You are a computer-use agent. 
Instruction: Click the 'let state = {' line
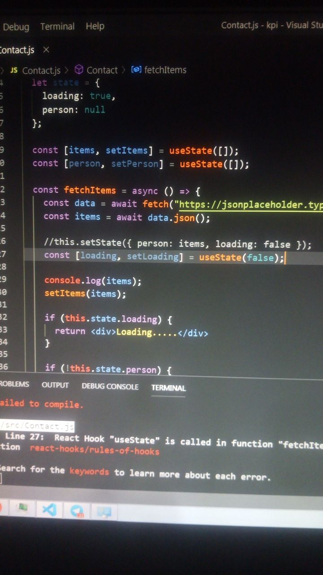(66, 83)
